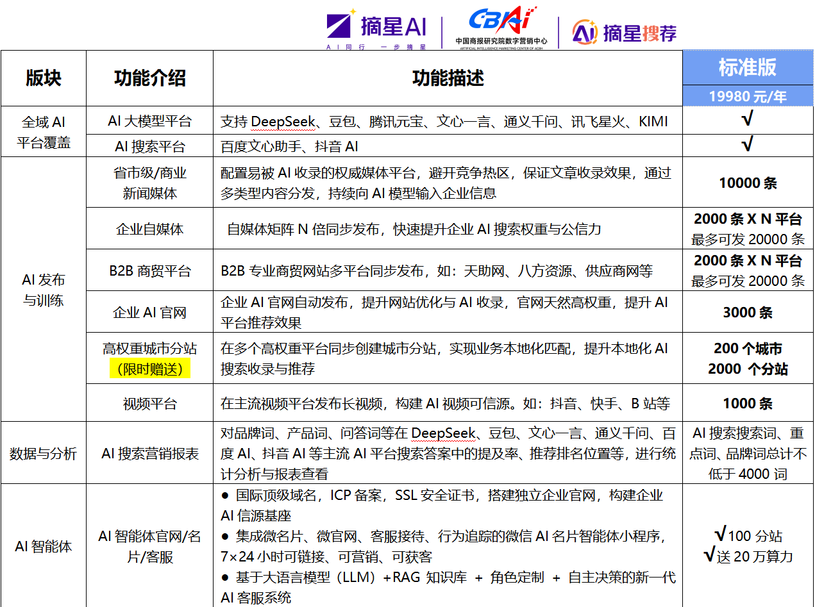Click the 摘星搜荐 logo at top right
Image resolution: width=815 pixels, height=607 pixels.
(x=625, y=32)
